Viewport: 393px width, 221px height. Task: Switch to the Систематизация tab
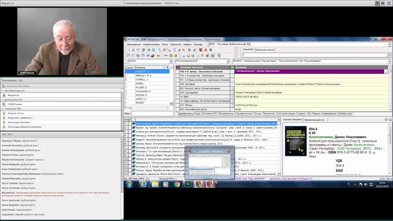click(x=286, y=114)
